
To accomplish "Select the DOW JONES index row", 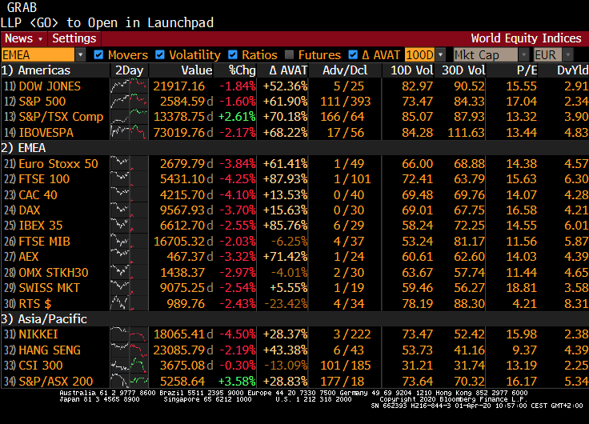I will [x=294, y=86].
